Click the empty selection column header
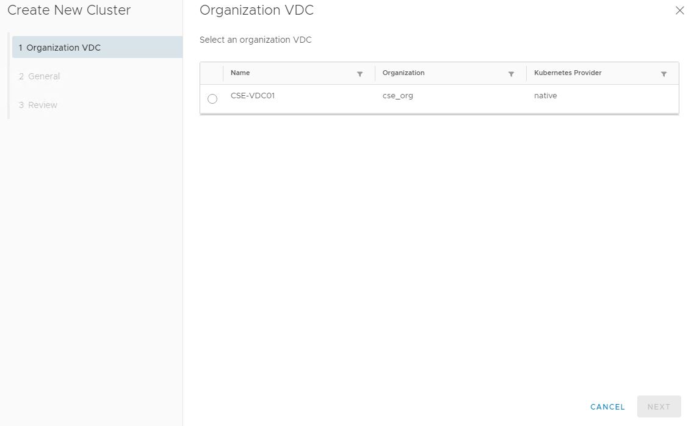Screen dimensions: 694x426 click(212, 73)
